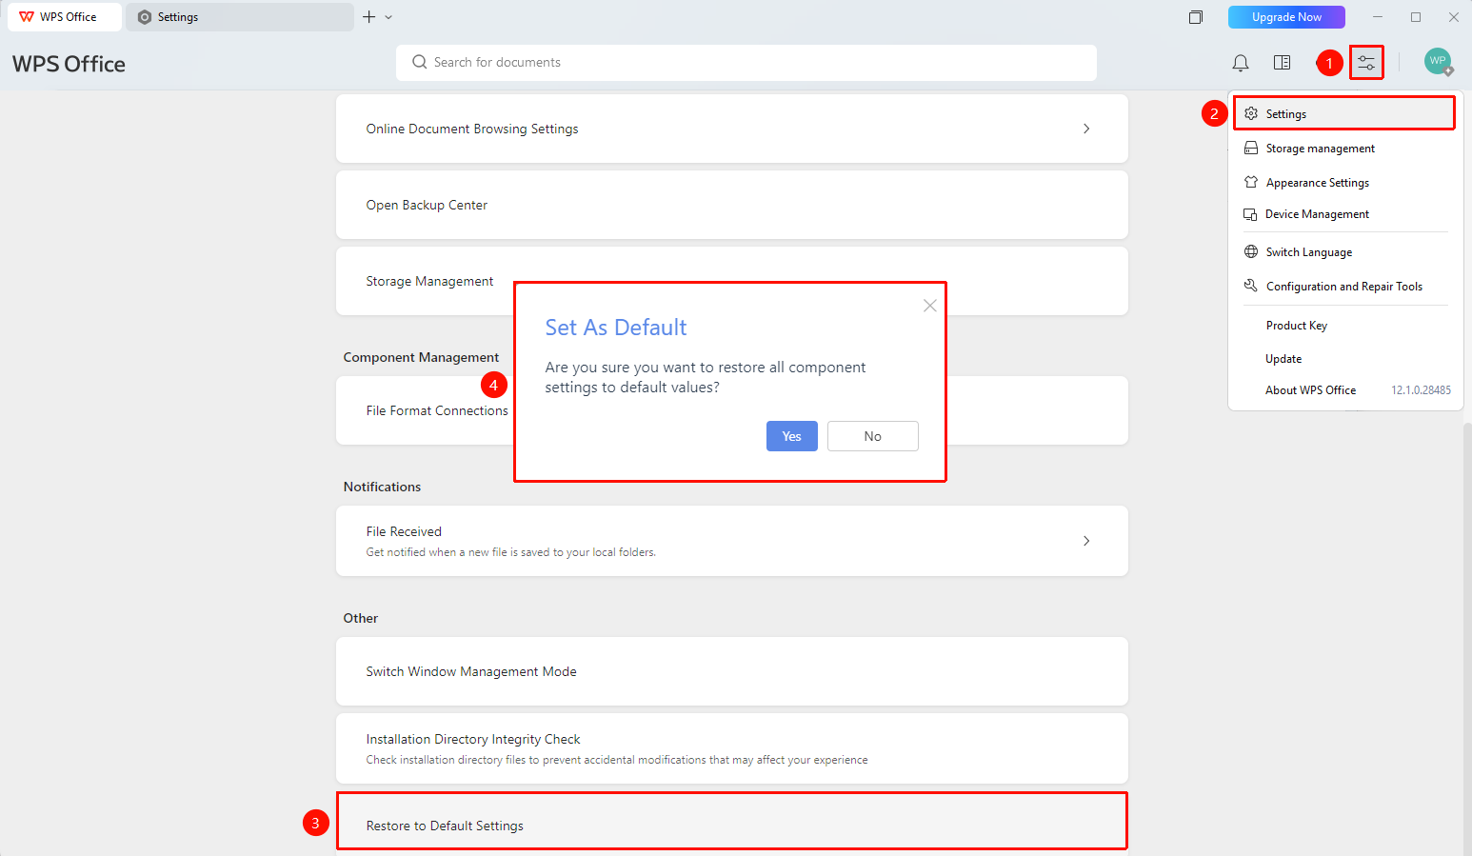Open Backup Center row
Image resolution: width=1472 pixels, height=856 pixels.
coord(731,205)
